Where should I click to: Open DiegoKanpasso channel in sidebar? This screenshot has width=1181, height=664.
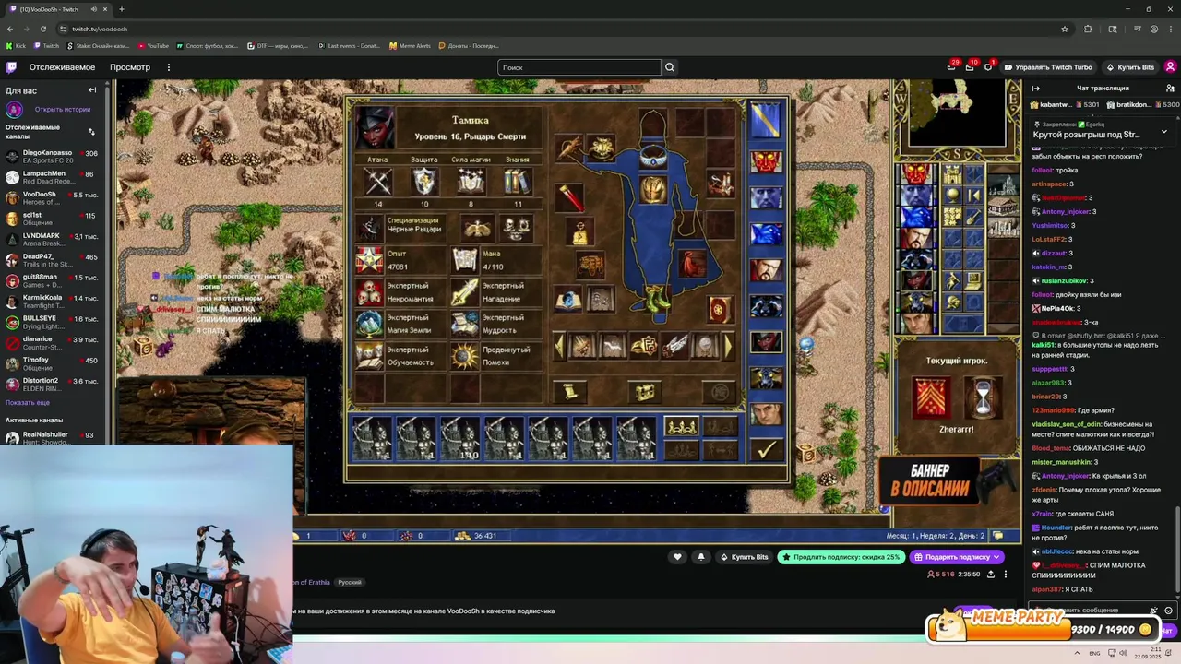[x=54, y=157]
